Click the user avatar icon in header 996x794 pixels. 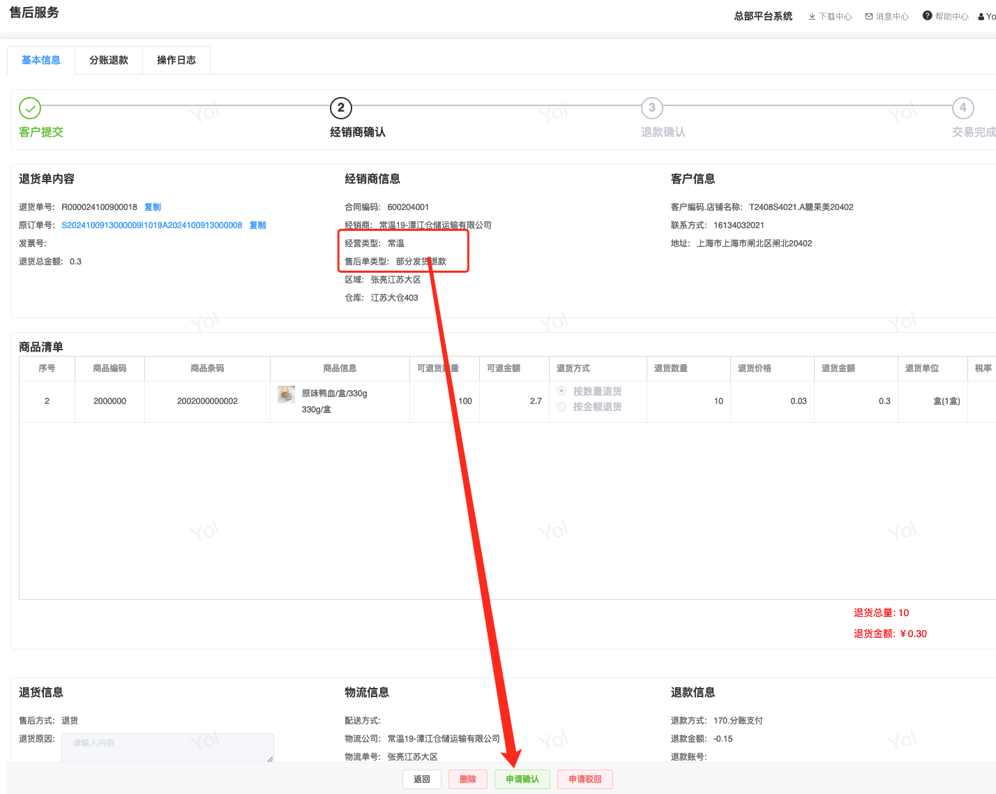point(981,17)
